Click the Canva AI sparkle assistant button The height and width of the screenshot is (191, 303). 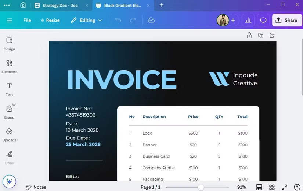coord(9,181)
